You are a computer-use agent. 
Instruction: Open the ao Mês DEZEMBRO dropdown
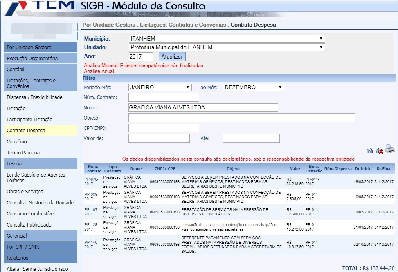tap(253, 87)
